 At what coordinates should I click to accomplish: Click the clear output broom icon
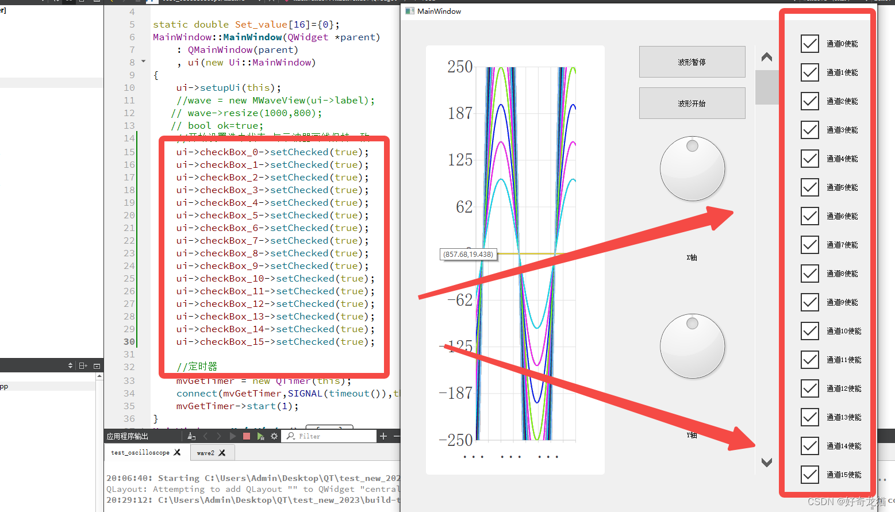[191, 437]
